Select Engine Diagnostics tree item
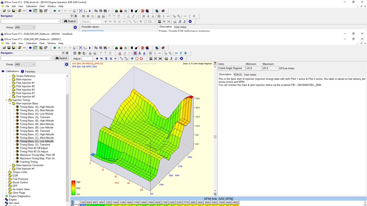 click(x=19, y=196)
